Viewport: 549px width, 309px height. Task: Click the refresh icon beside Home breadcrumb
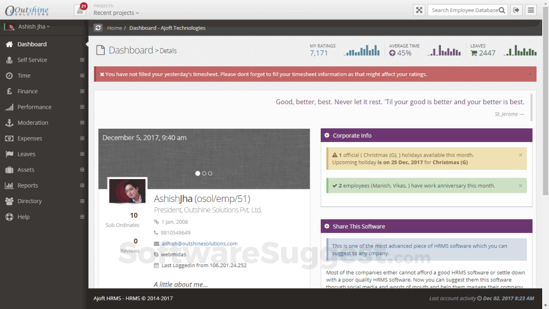(98, 27)
